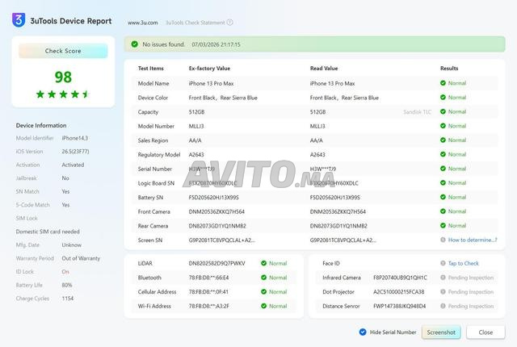Viewport: 517px width, 347px height.
Task: Click the pending icon for Infrared Camera
Action: tap(443, 278)
